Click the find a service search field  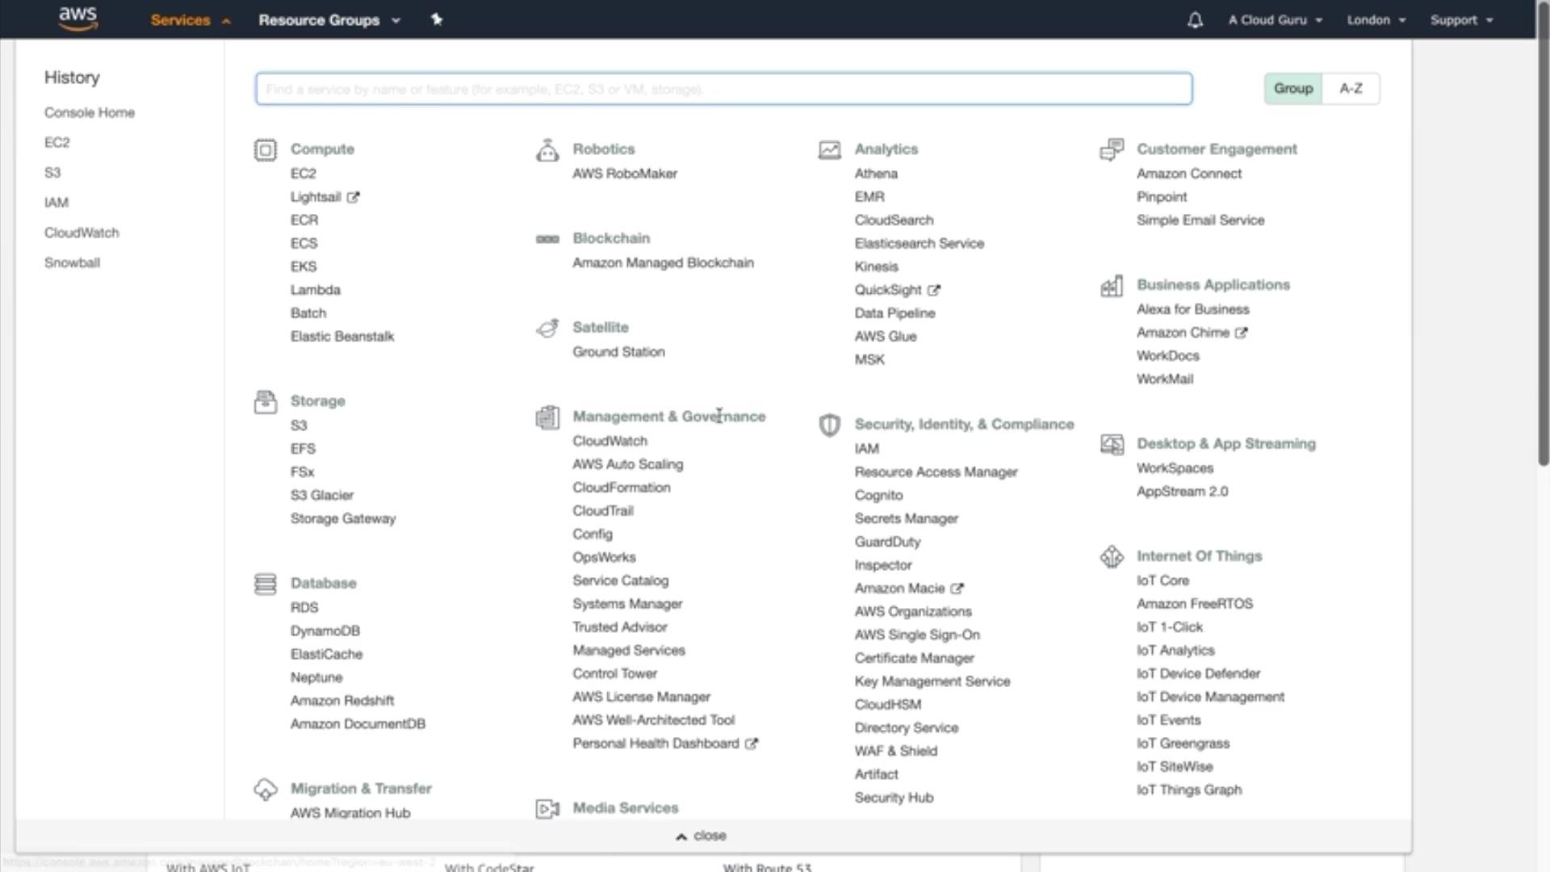(723, 89)
